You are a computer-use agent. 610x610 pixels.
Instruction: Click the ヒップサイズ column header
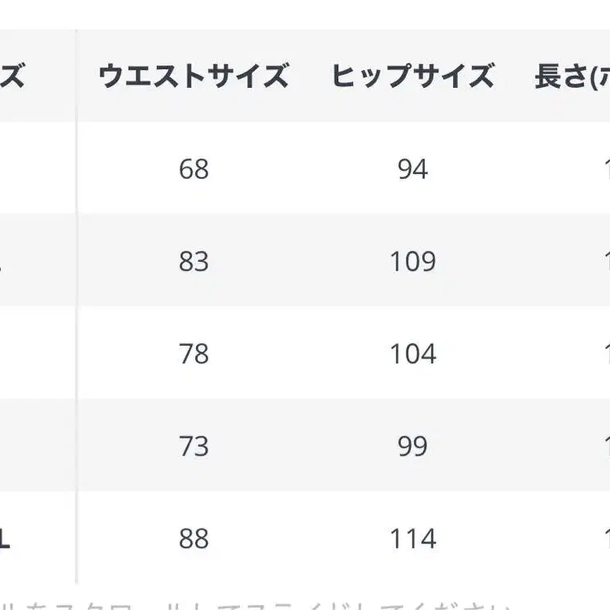tap(412, 76)
